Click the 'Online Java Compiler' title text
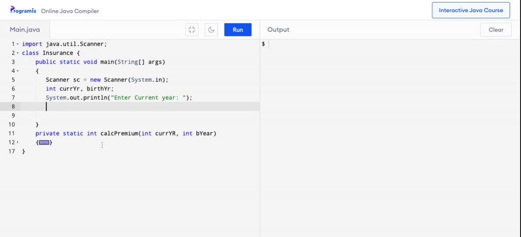 point(70,11)
